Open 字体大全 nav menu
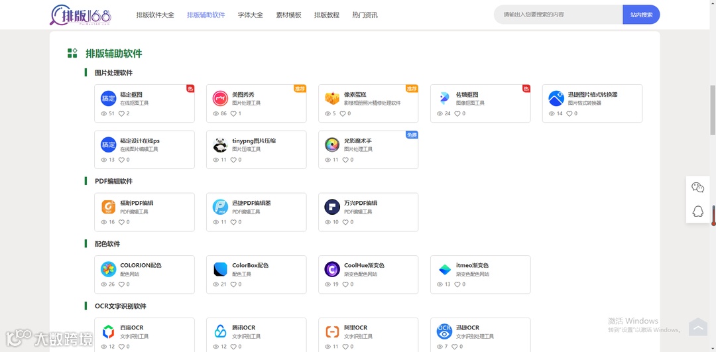The width and height of the screenshot is (716, 352). pos(250,15)
